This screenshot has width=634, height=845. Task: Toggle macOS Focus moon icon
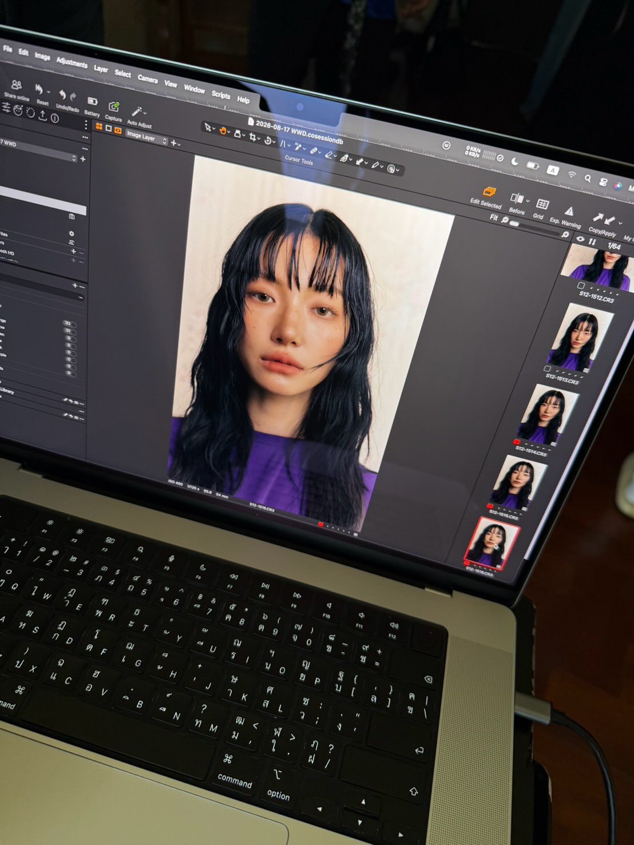(515, 162)
